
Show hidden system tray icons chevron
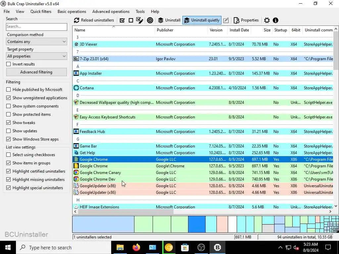click(280, 247)
